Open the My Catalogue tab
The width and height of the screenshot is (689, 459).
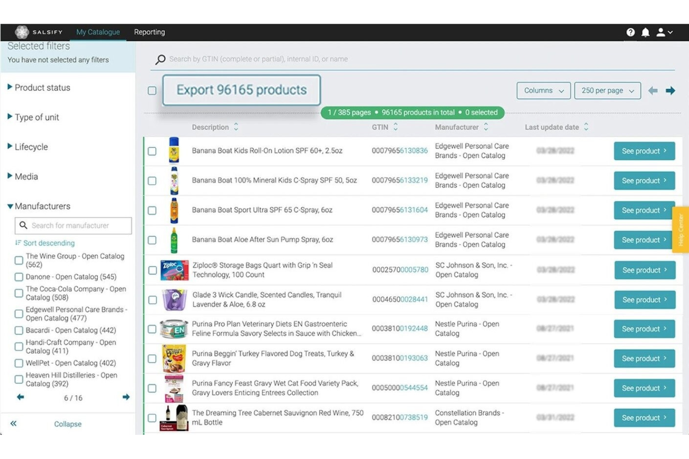click(x=98, y=32)
